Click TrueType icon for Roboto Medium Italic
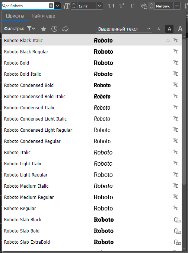Image resolution: width=188 pixels, height=253 pixels. pos(176,185)
